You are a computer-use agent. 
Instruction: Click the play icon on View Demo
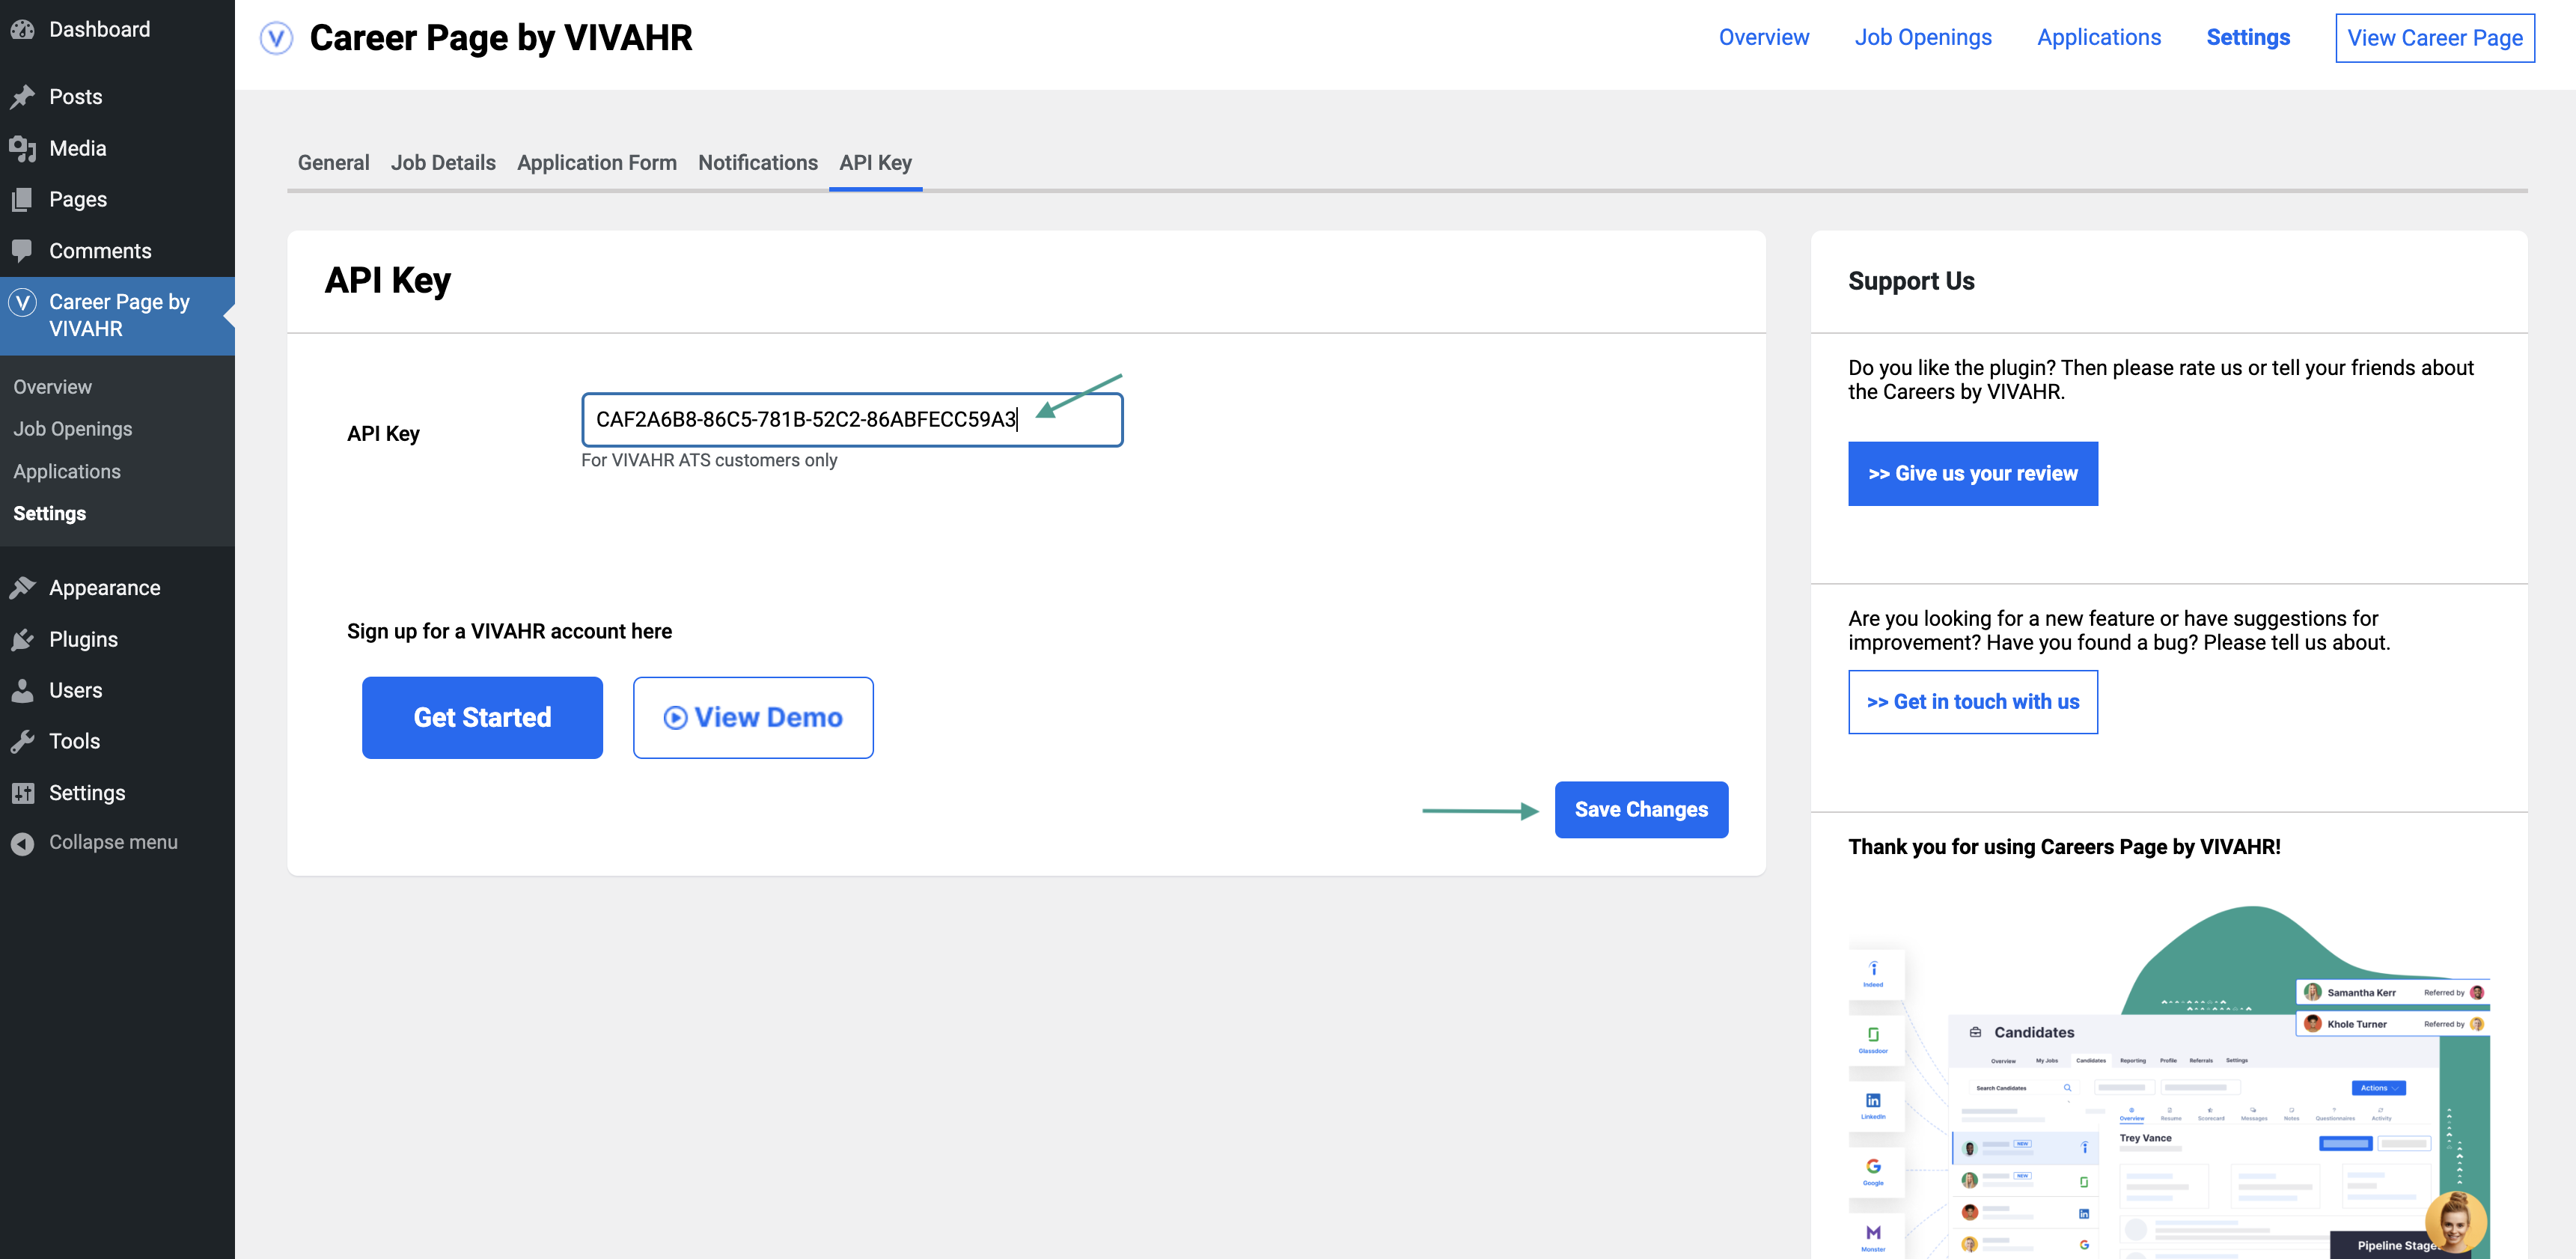(675, 718)
